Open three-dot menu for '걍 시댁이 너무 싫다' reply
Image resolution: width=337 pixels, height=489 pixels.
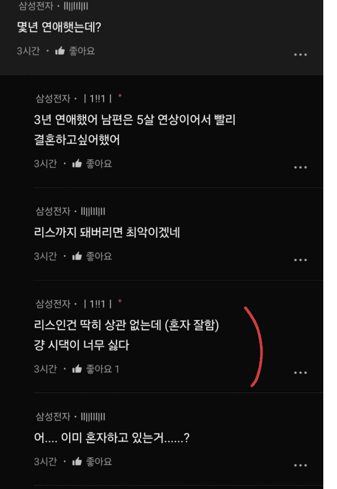point(300,372)
